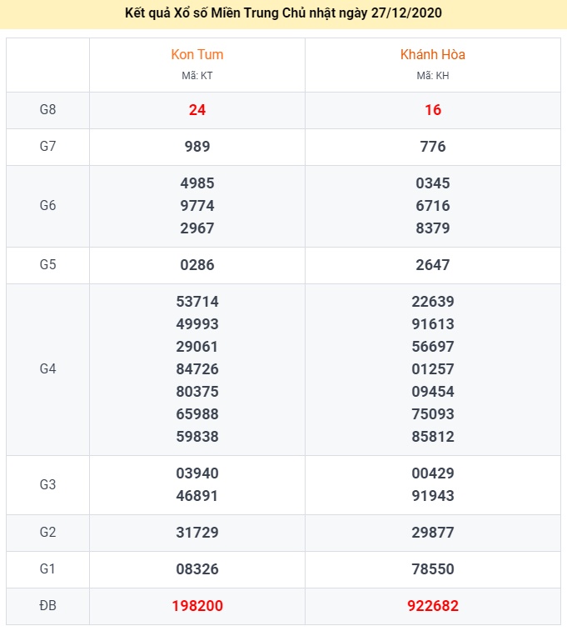Click Khánh Hòa G4 result 01257
The image size is (567, 631).
(433, 369)
